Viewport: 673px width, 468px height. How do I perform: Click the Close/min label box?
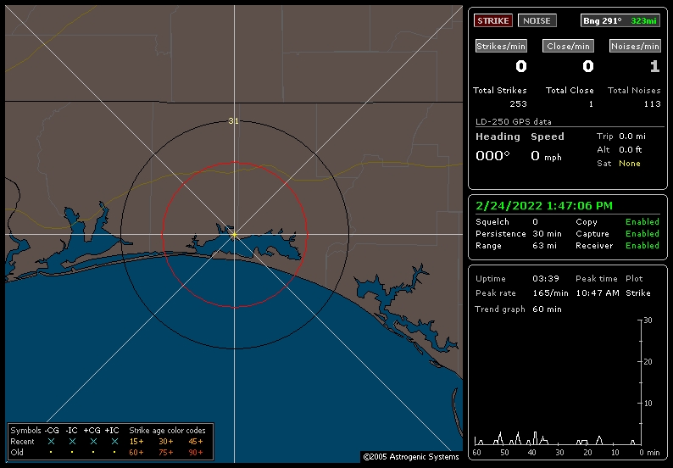[569, 47]
